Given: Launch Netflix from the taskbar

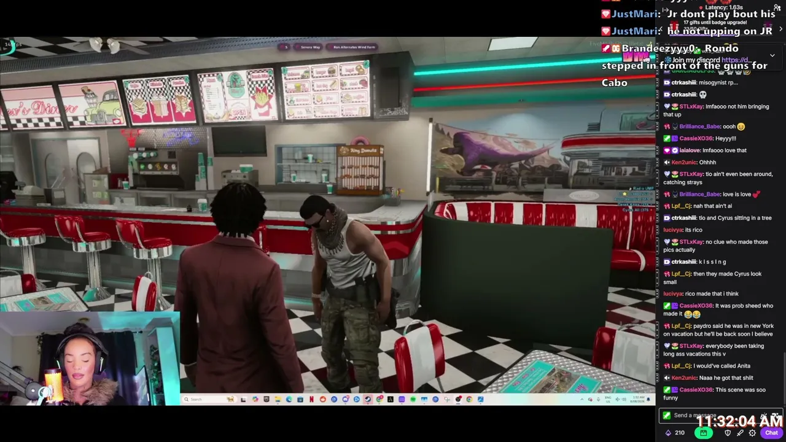Looking at the screenshot, I should 311,400.
